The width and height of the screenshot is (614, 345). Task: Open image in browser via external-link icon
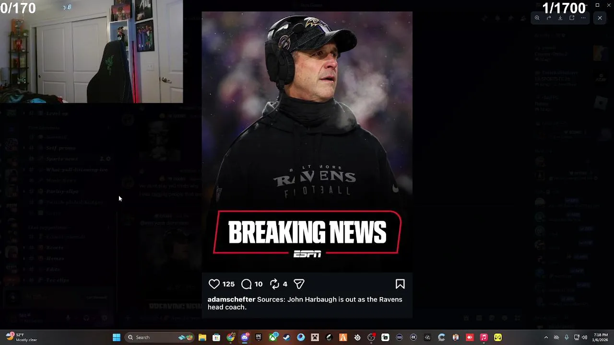point(572,18)
